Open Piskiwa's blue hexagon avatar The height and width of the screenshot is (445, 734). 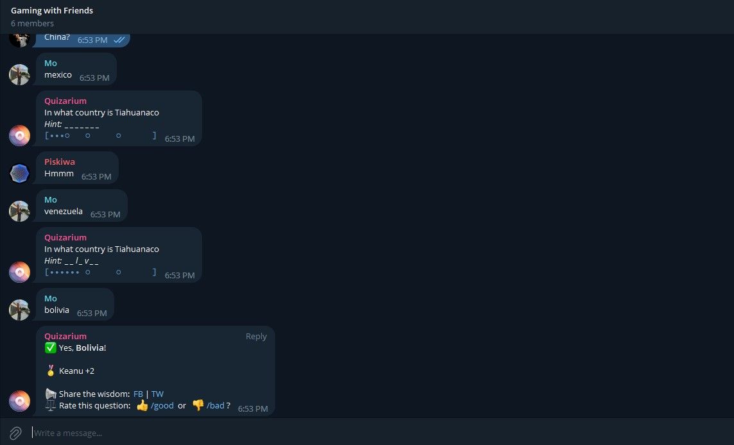(x=20, y=173)
